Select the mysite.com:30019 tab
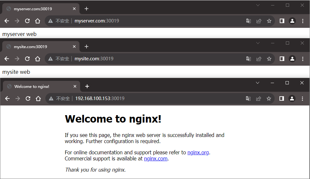 (x=41, y=47)
